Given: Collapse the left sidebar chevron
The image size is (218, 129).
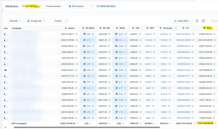Looking at the screenshot, I should (2, 11).
